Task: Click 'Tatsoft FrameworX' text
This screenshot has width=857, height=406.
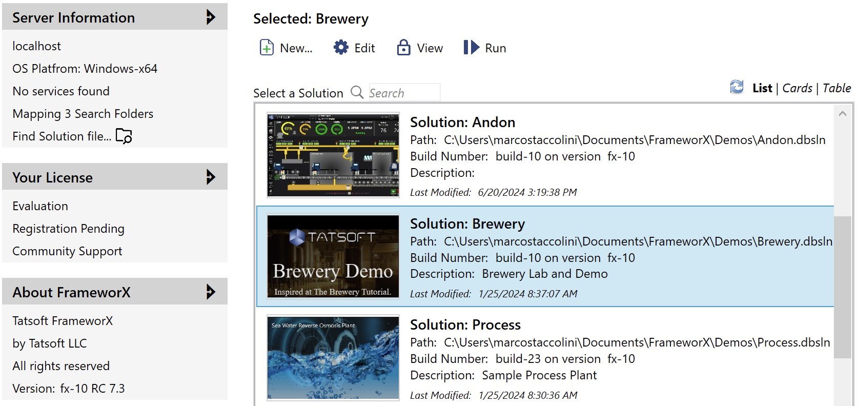Action: click(63, 321)
